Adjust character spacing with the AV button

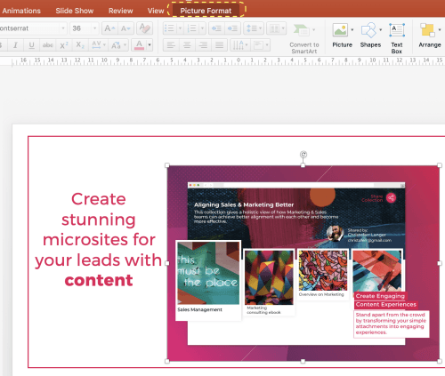tap(99, 45)
